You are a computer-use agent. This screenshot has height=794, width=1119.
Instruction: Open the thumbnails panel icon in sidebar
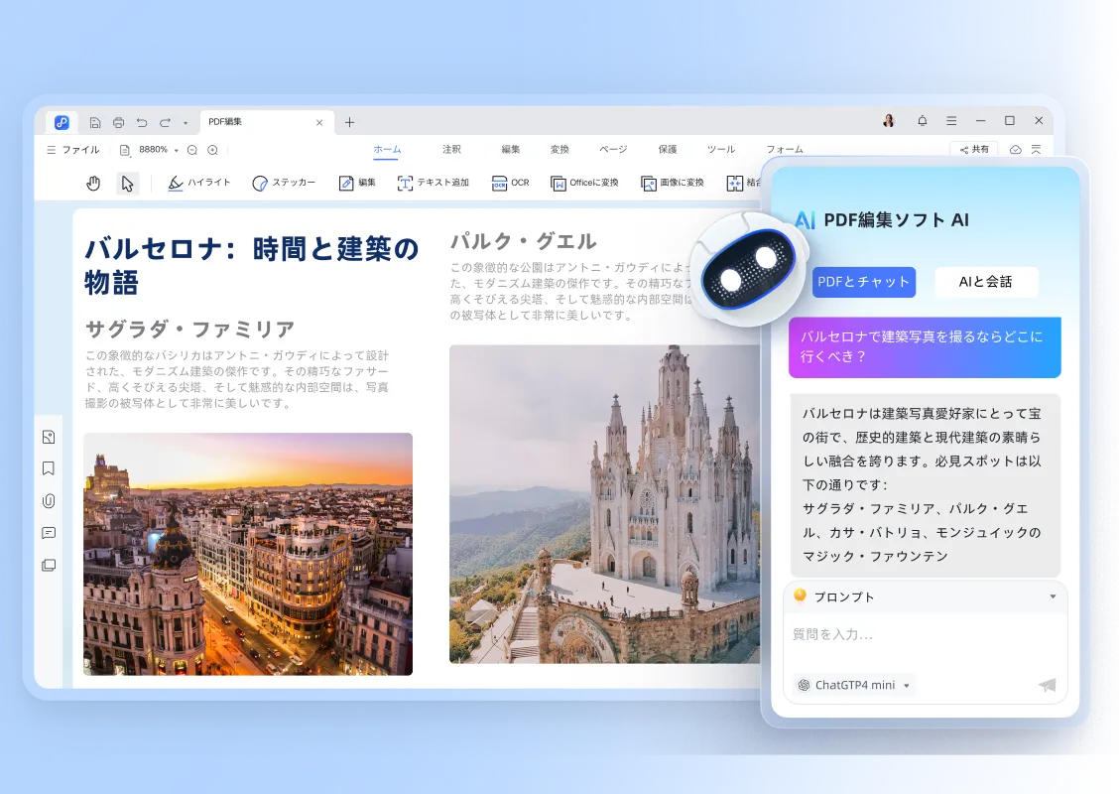49,437
